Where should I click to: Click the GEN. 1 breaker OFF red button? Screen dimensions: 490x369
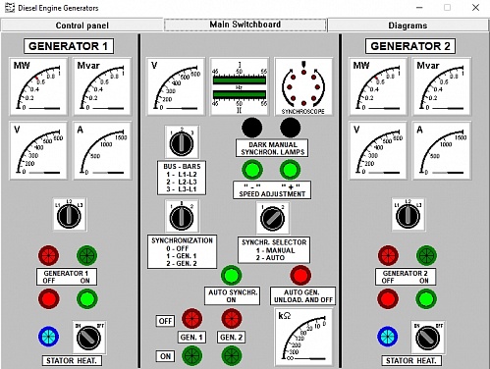click(191, 319)
